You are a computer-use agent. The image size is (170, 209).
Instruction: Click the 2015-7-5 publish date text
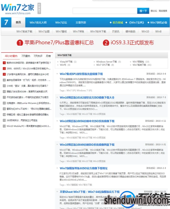click(161, 98)
